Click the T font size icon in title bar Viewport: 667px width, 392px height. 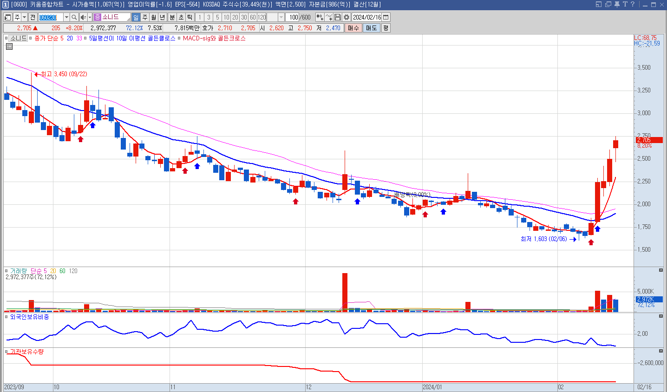[x=625, y=4]
